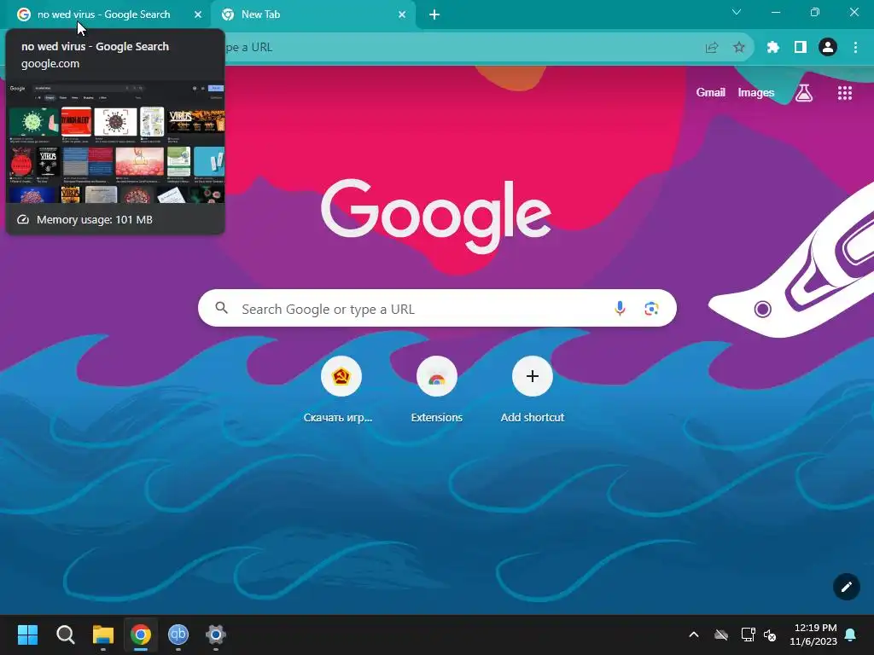Click google.com in tab hover card
The height and width of the screenshot is (655, 874).
coord(50,63)
